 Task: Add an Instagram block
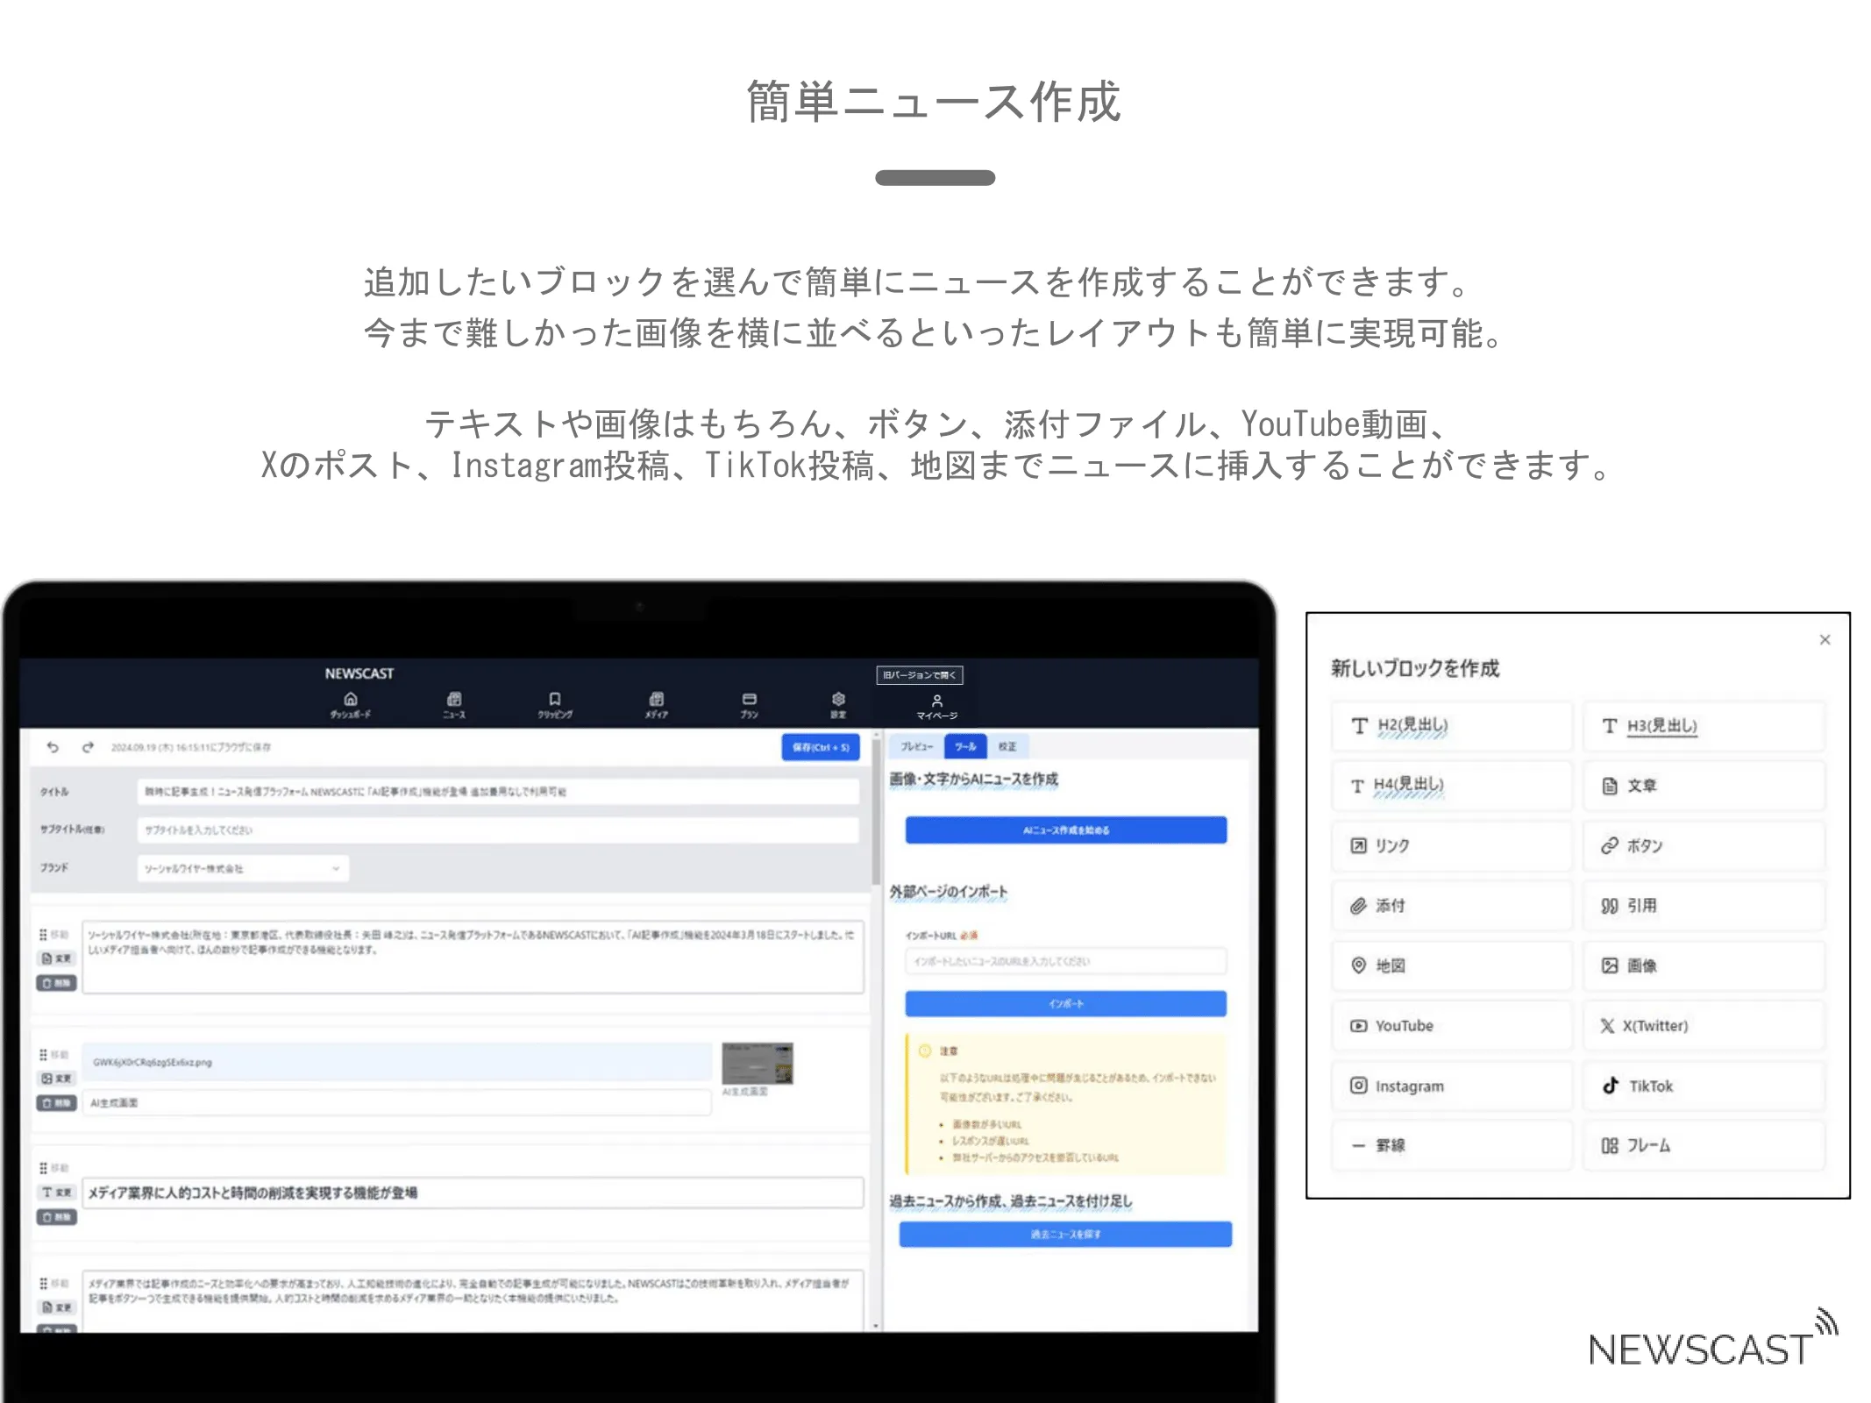(1452, 1086)
